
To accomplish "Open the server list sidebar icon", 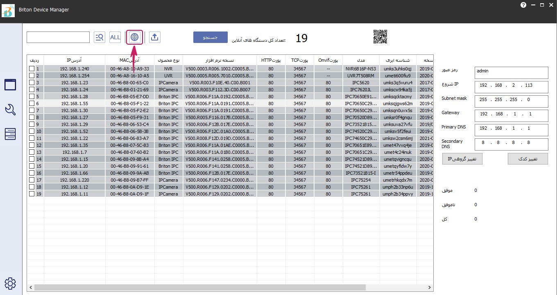I will click(10, 134).
